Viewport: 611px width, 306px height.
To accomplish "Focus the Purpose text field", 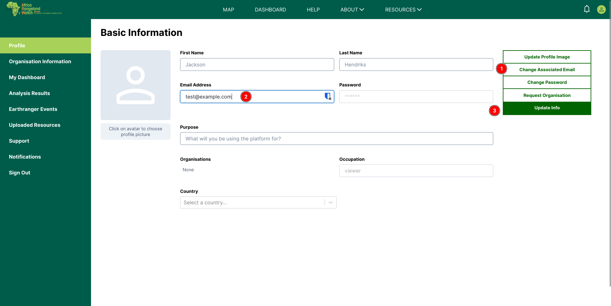I will [x=336, y=139].
